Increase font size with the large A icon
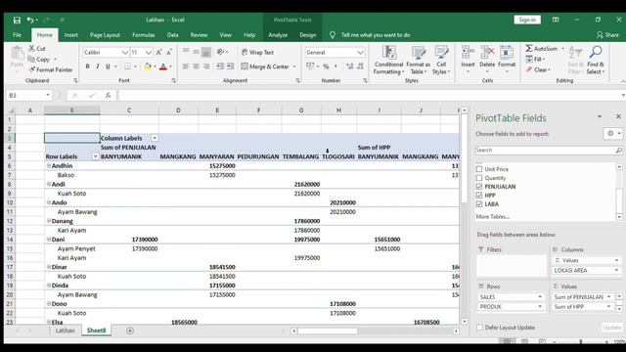The image size is (626, 352). (158, 52)
